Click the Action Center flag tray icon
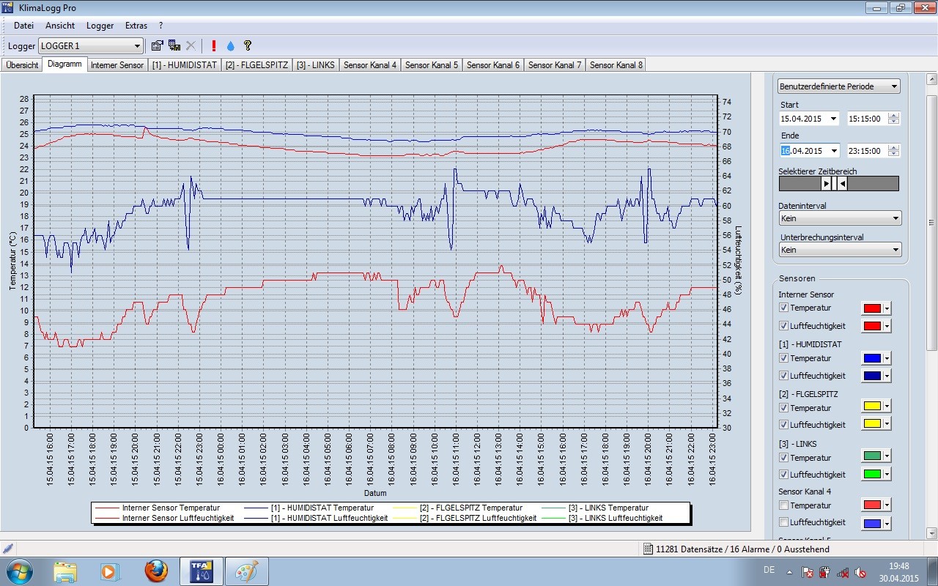This screenshot has height=586, width=938. 808,572
